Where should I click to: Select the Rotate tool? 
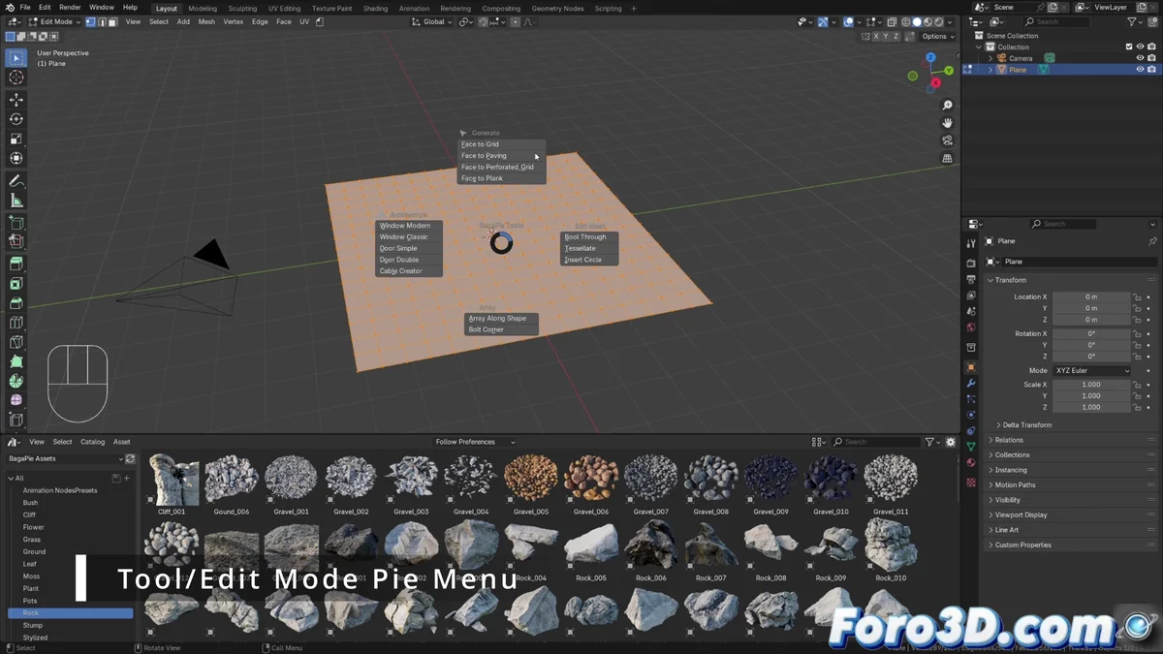pyautogui.click(x=16, y=119)
